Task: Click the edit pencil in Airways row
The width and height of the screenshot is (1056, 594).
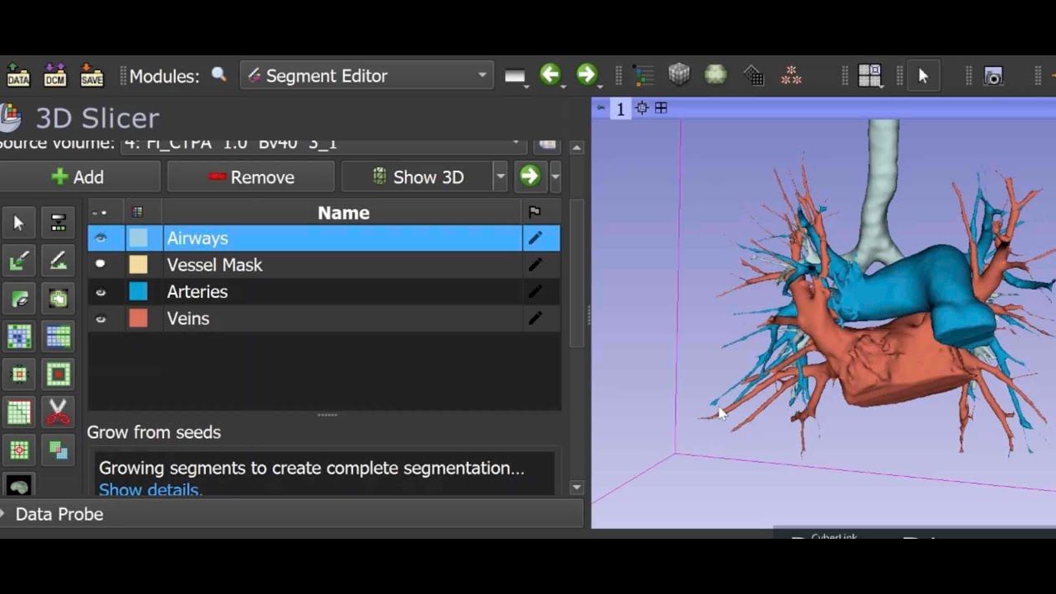Action: pyautogui.click(x=535, y=238)
